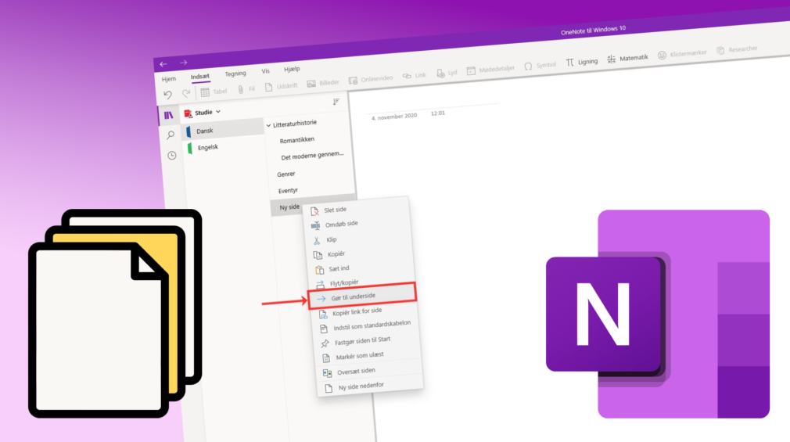Screen dimensions: 790x442
Task: Select the Dansk section
Action: coord(224,130)
